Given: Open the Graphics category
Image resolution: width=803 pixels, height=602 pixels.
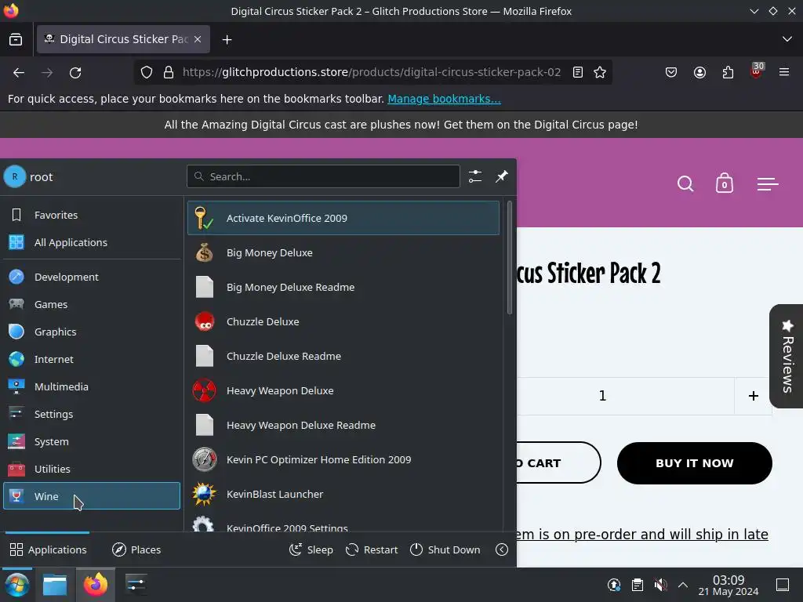Looking at the screenshot, I should [92, 332].
